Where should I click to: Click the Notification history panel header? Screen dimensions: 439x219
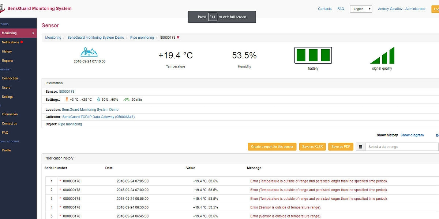240,158
